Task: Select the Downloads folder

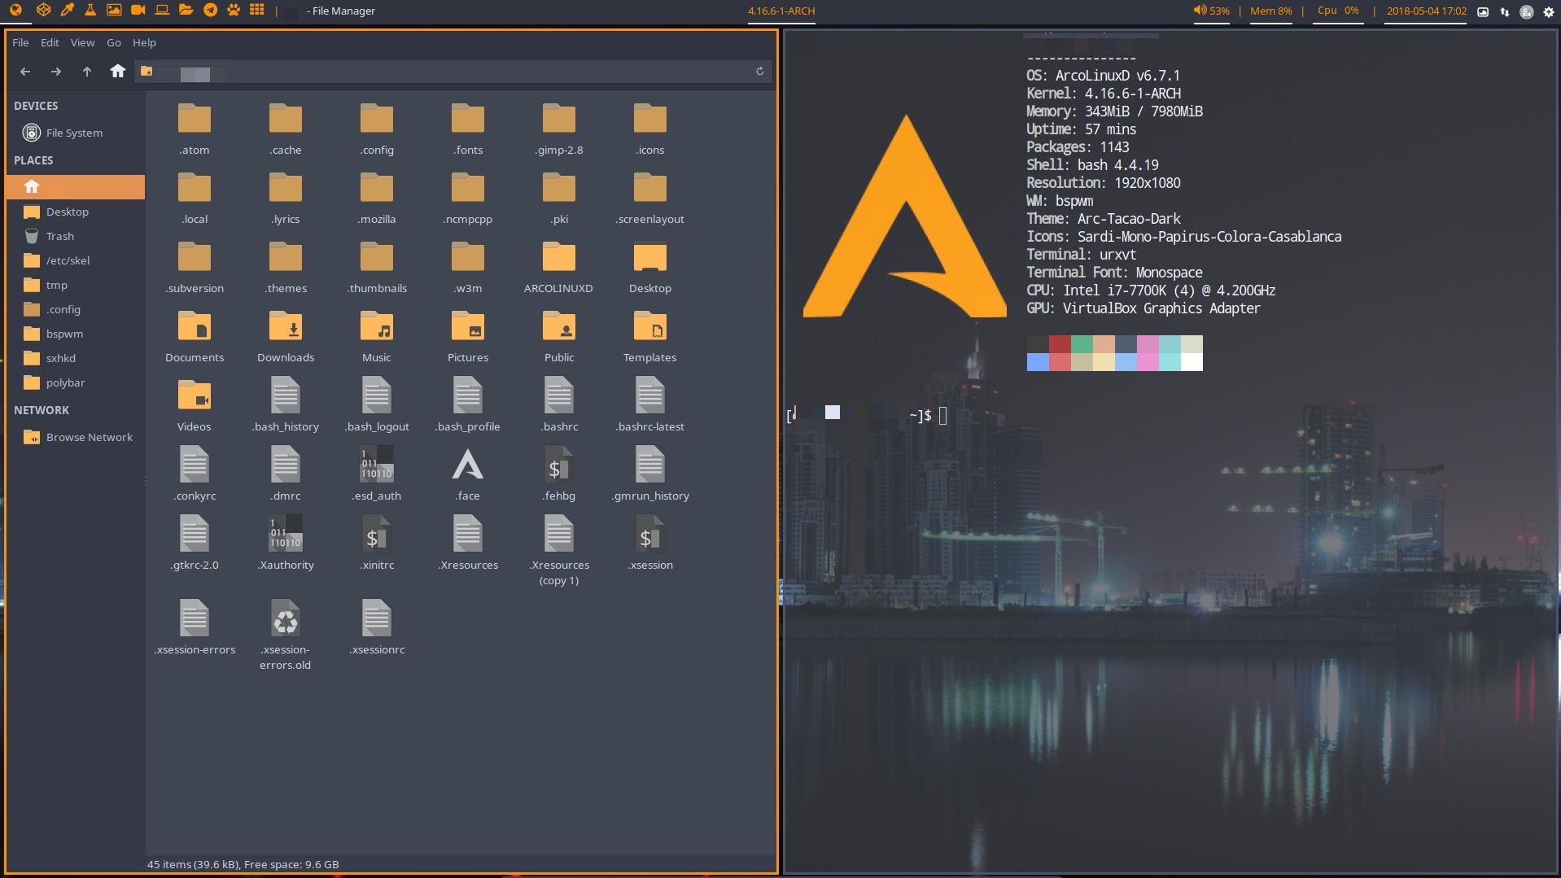Action: (286, 337)
